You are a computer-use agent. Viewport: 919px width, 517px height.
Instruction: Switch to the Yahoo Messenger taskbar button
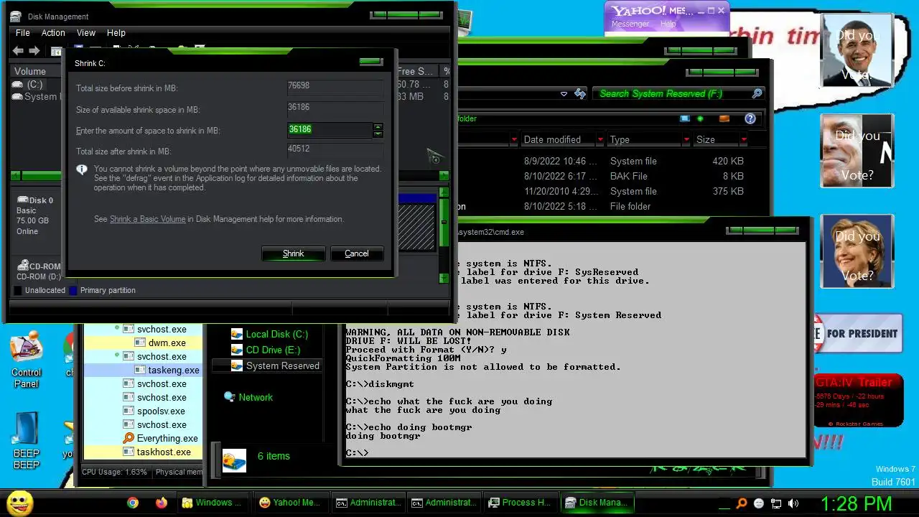(291, 503)
